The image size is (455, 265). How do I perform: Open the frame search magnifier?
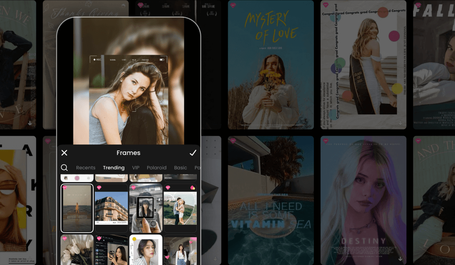point(65,167)
